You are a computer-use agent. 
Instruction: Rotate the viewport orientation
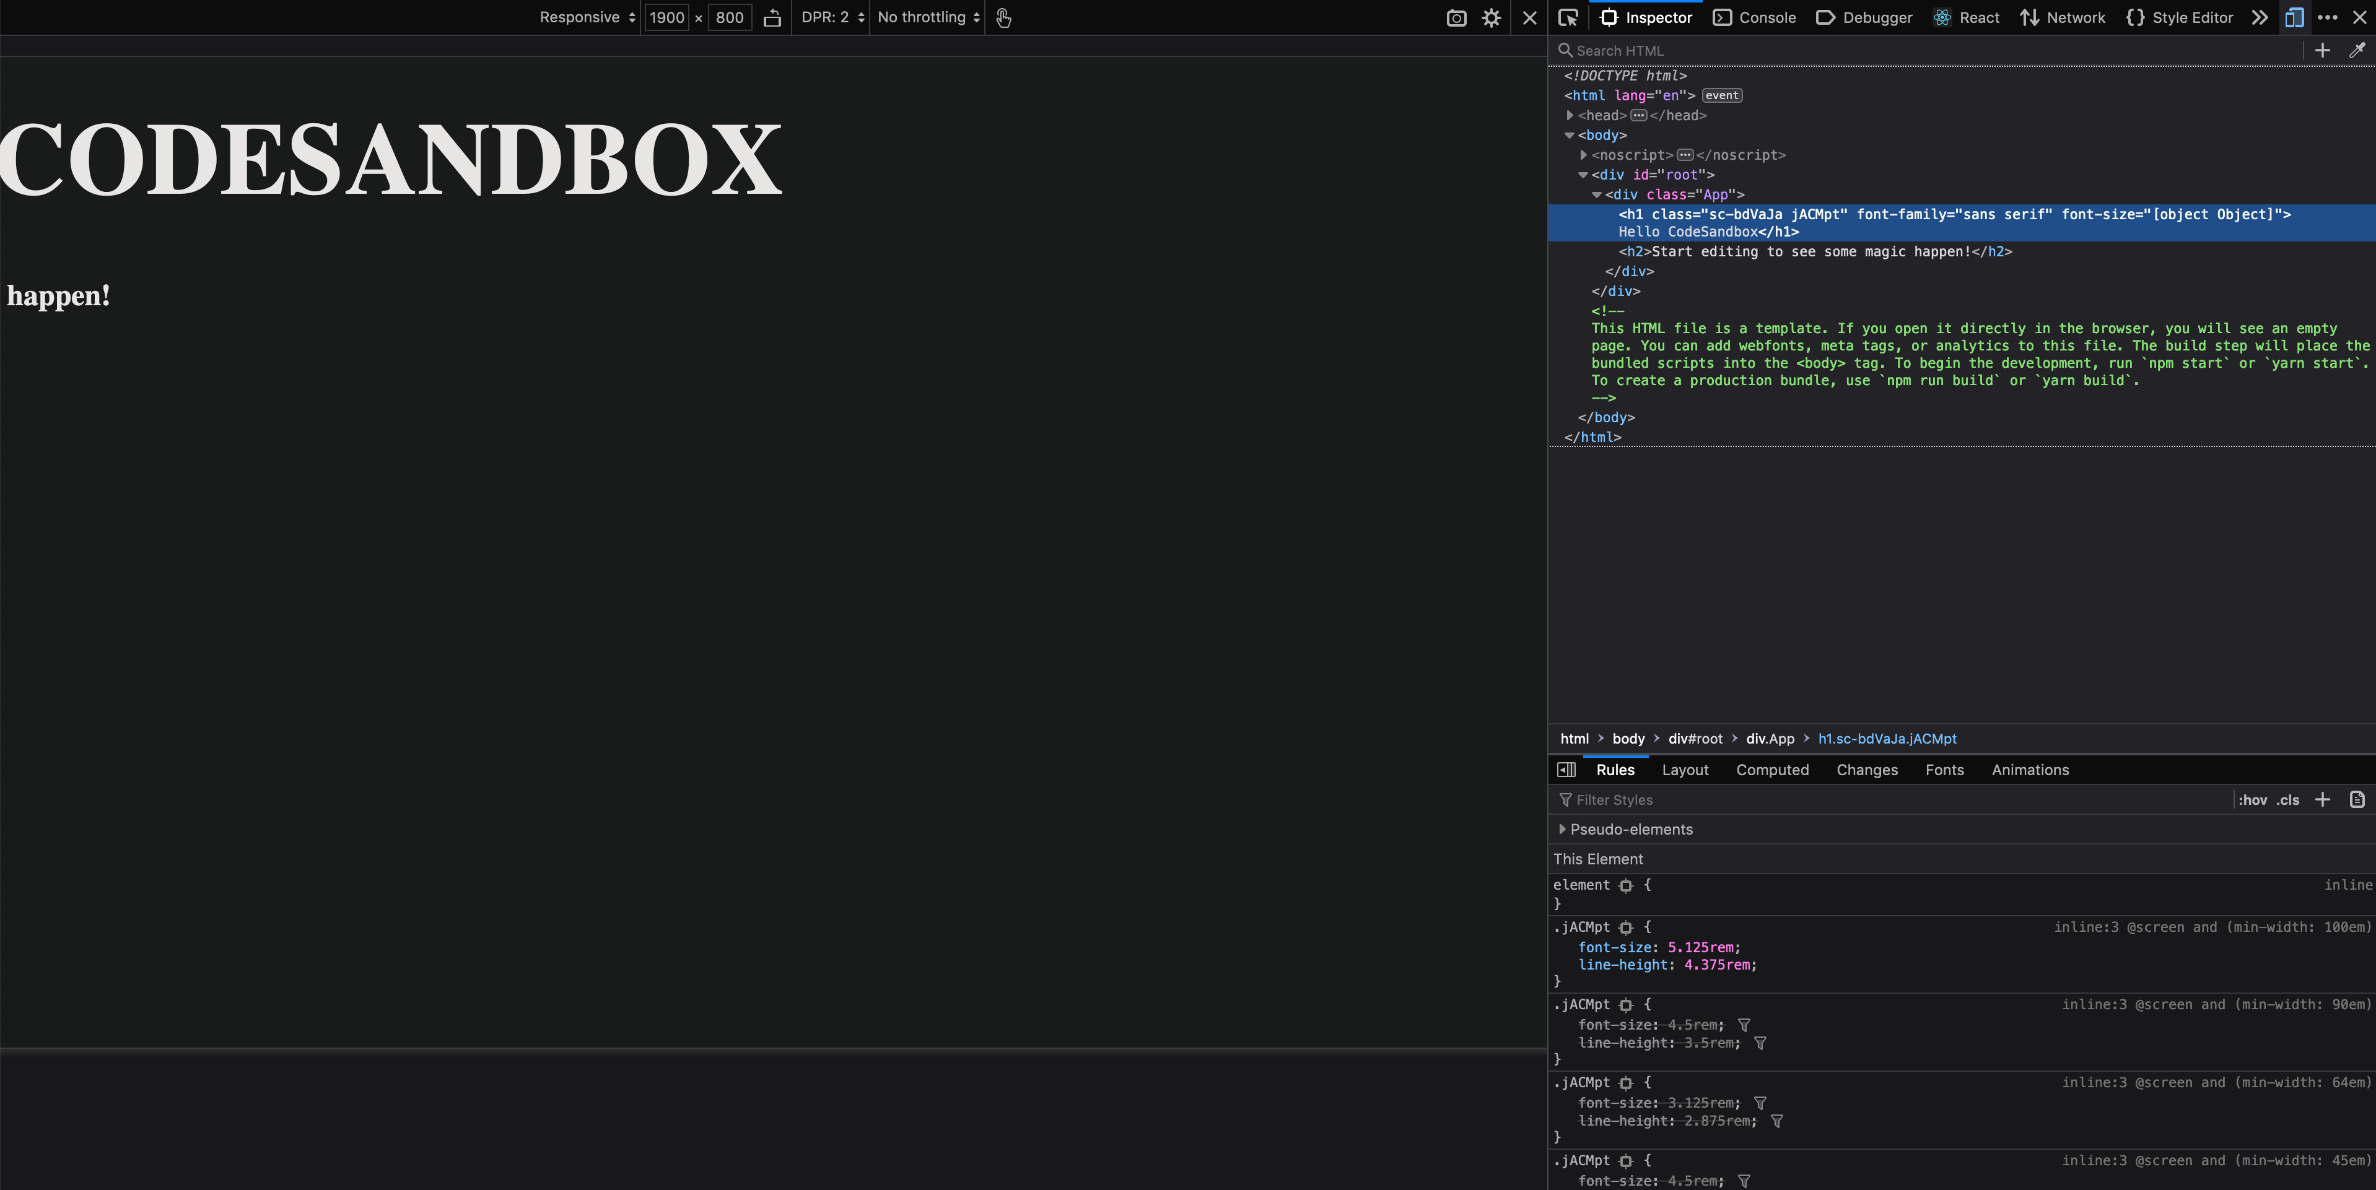pyautogui.click(x=772, y=17)
